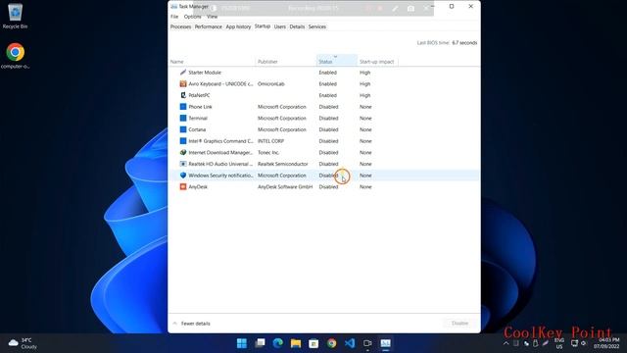
Task: Open the weather widget on taskbar
Action: point(23,343)
